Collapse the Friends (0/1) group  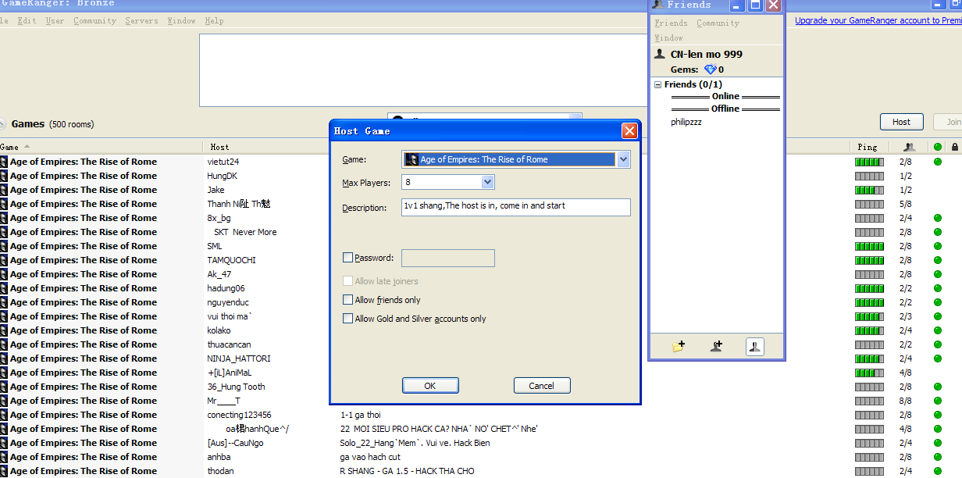[657, 84]
